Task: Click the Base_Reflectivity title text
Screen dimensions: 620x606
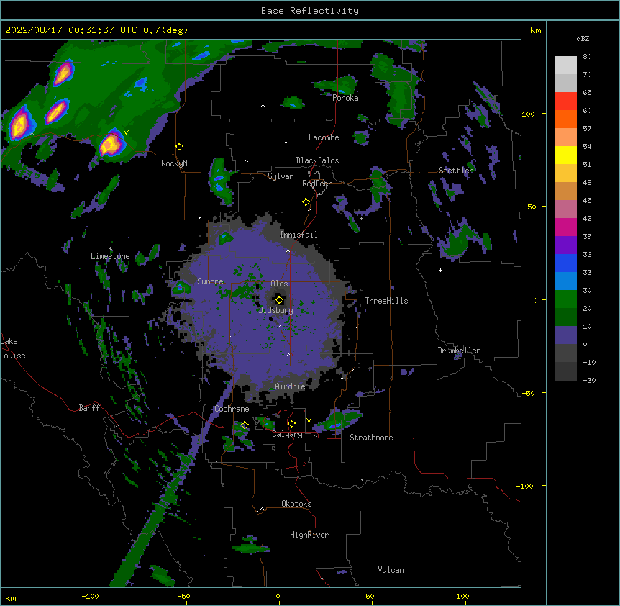Action: pyautogui.click(x=310, y=11)
